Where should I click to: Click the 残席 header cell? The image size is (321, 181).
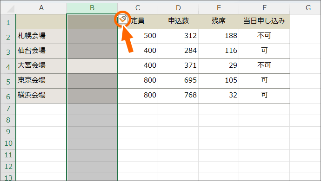[219, 22]
